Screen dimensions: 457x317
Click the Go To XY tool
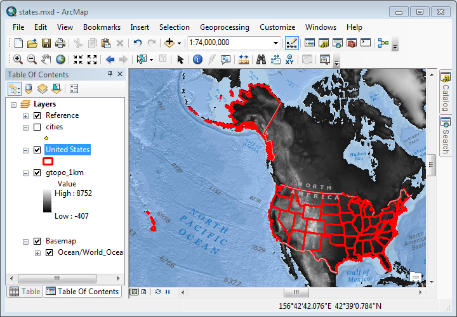289,60
